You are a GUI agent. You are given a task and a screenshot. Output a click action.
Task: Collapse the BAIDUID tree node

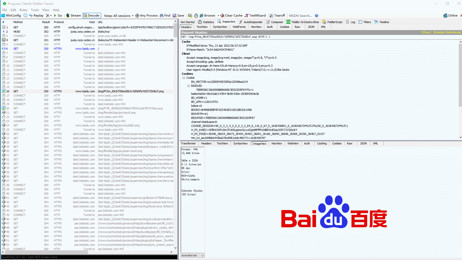188,86
